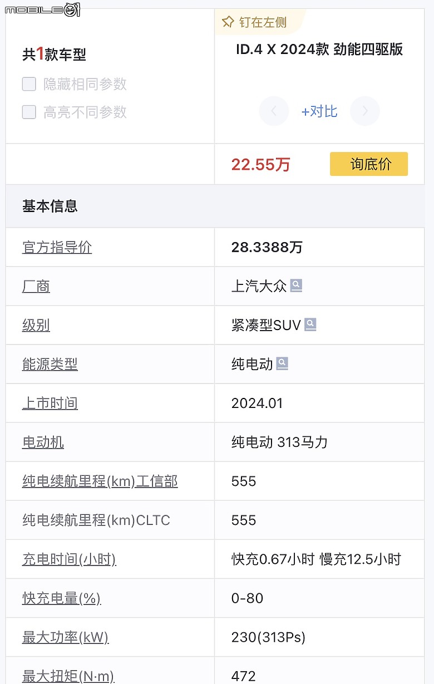Click the search icon next to 纯电动
The width and height of the screenshot is (434, 684).
(x=282, y=363)
